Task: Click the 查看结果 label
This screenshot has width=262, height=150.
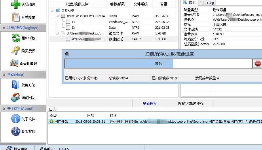Action: click(29, 17)
